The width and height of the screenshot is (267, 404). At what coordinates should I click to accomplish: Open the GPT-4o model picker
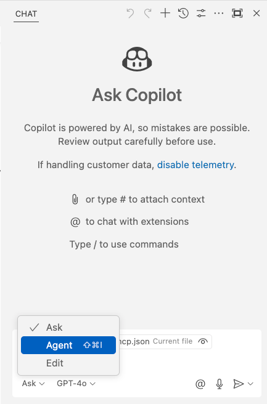pos(76,384)
